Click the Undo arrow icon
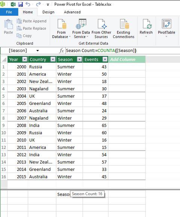Image resolution: width=180 pixels, height=217 pixels. [28, 4]
